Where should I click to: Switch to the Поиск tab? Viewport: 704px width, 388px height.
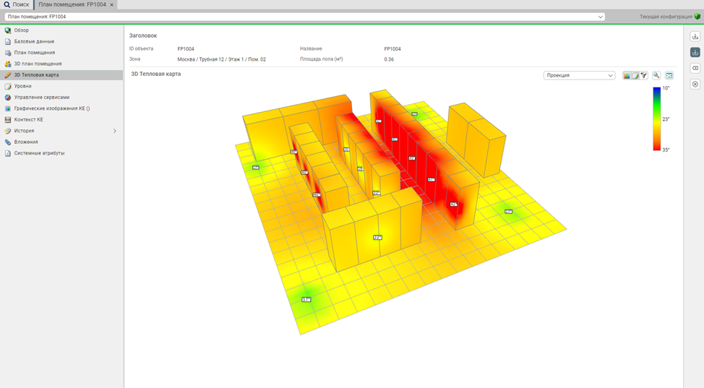pyautogui.click(x=17, y=4)
